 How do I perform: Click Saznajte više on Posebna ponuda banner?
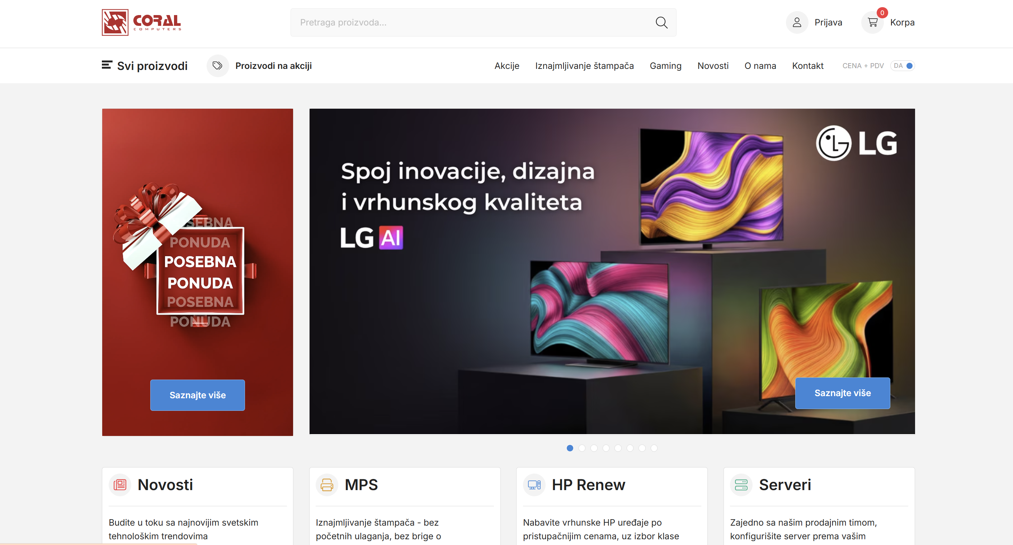(x=197, y=395)
